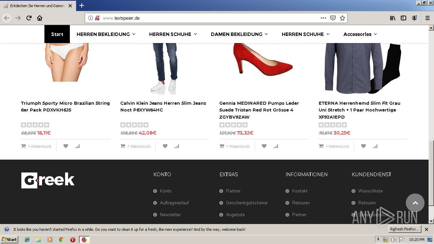Open the Firefox account icon
434x244 pixels.
pos(414,18)
